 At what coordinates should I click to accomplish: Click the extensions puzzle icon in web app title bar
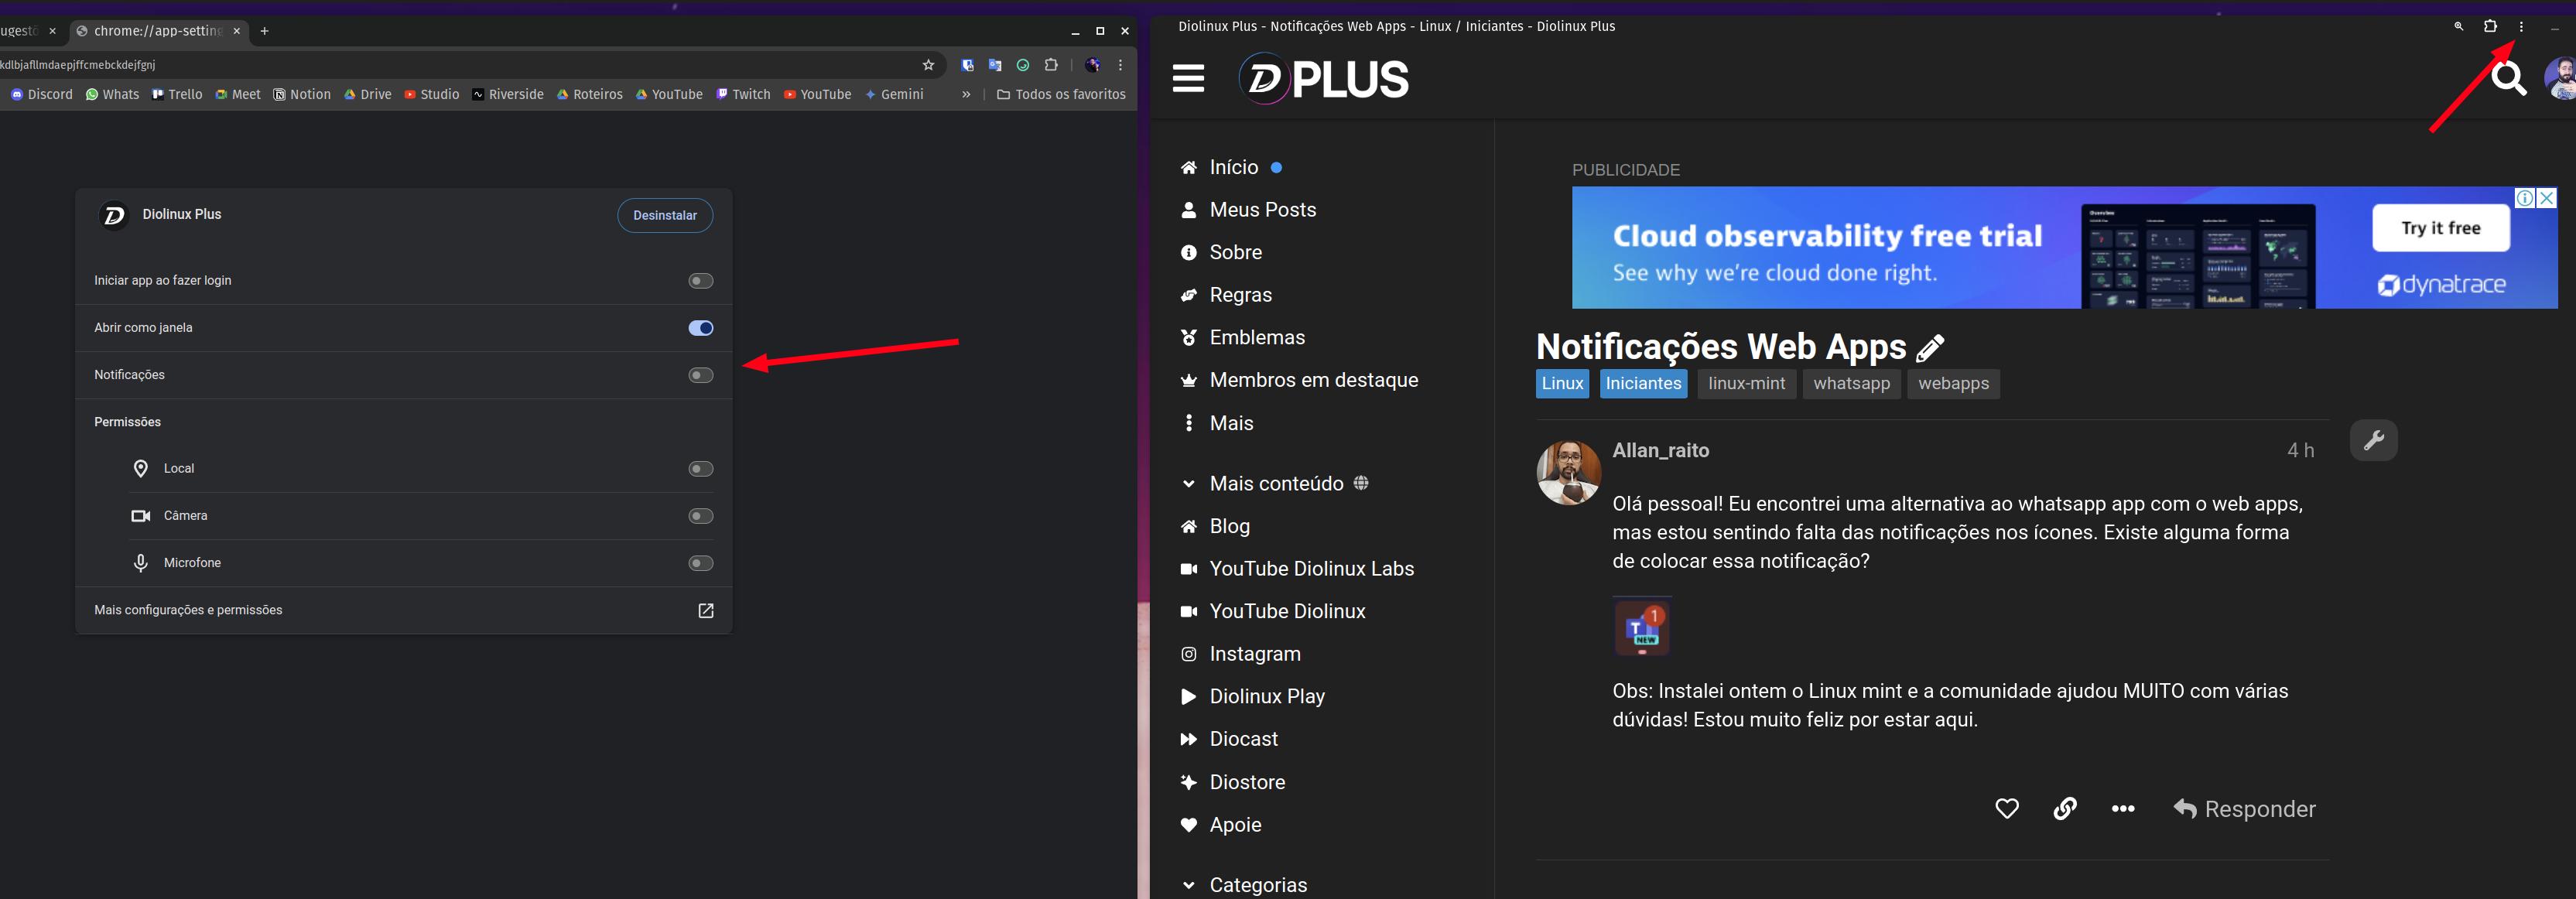coord(2490,27)
